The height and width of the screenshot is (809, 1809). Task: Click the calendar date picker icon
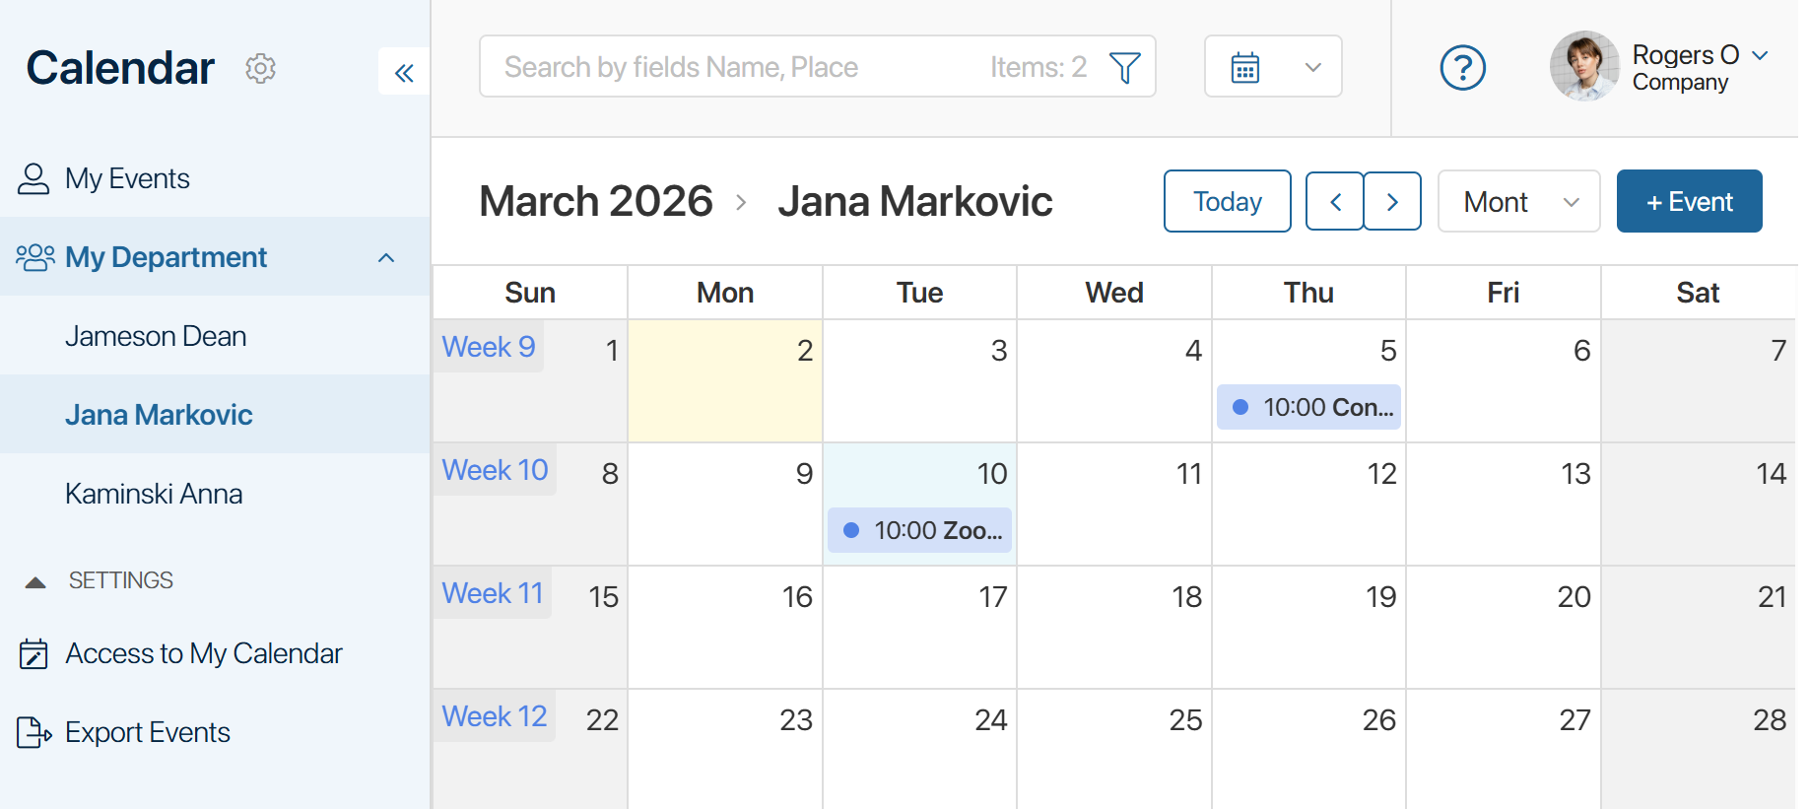point(1245,67)
